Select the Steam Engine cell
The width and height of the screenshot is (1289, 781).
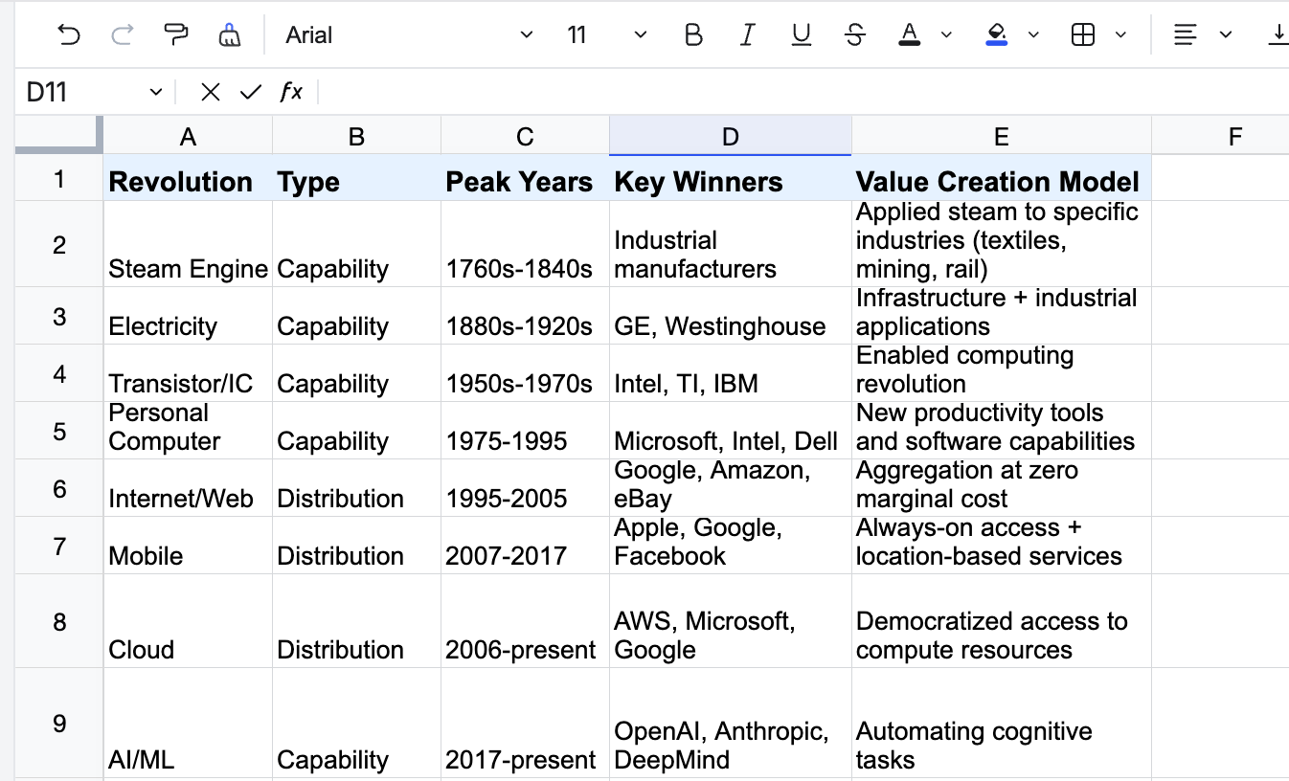(x=188, y=244)
